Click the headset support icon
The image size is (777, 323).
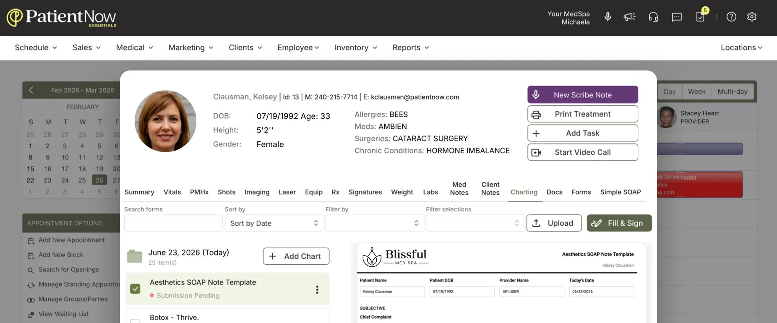pos(653,17)
